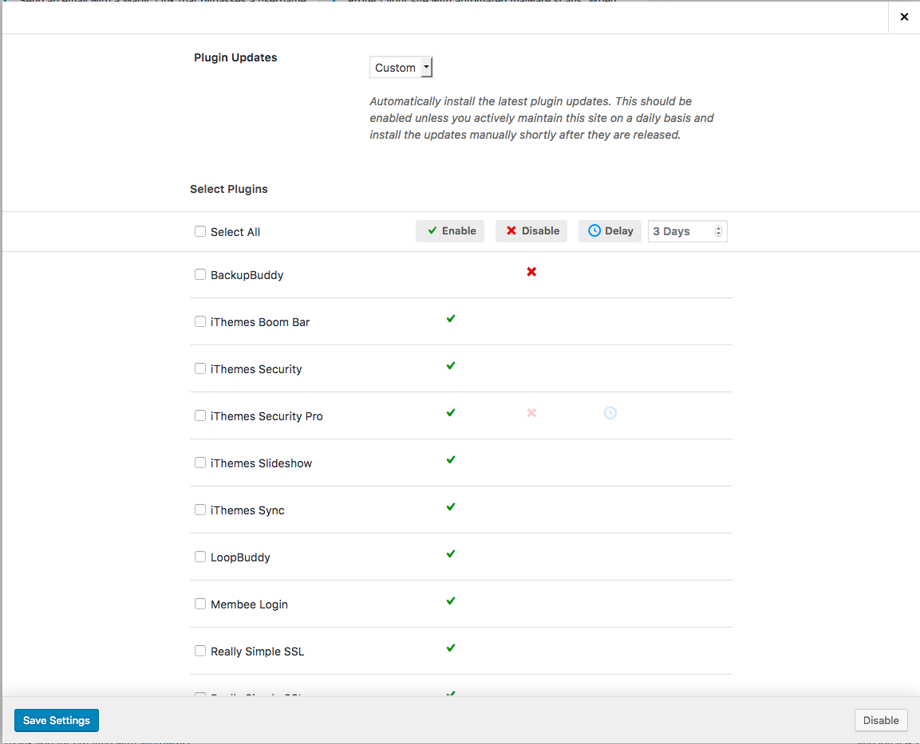Click the delay clock for iThemes Security Pro
The width and height of the screenshot is (920, 744).
(x=610, y=413)
